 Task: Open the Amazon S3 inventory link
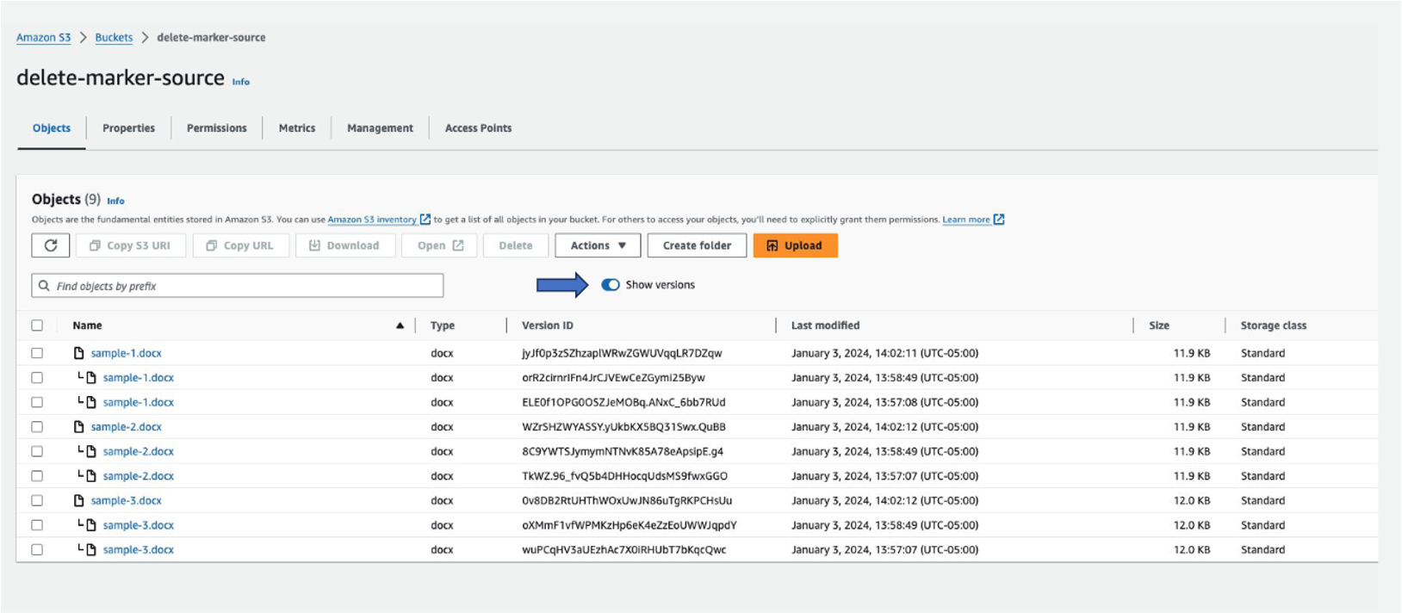coord(372,220)
